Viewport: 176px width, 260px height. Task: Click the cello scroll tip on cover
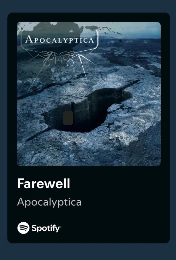(x=135, y=82)
